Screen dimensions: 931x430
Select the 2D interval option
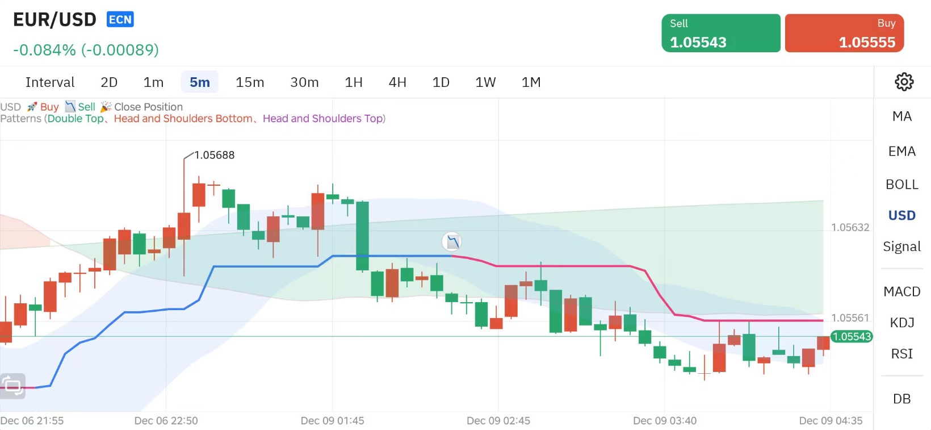point(109,82)
